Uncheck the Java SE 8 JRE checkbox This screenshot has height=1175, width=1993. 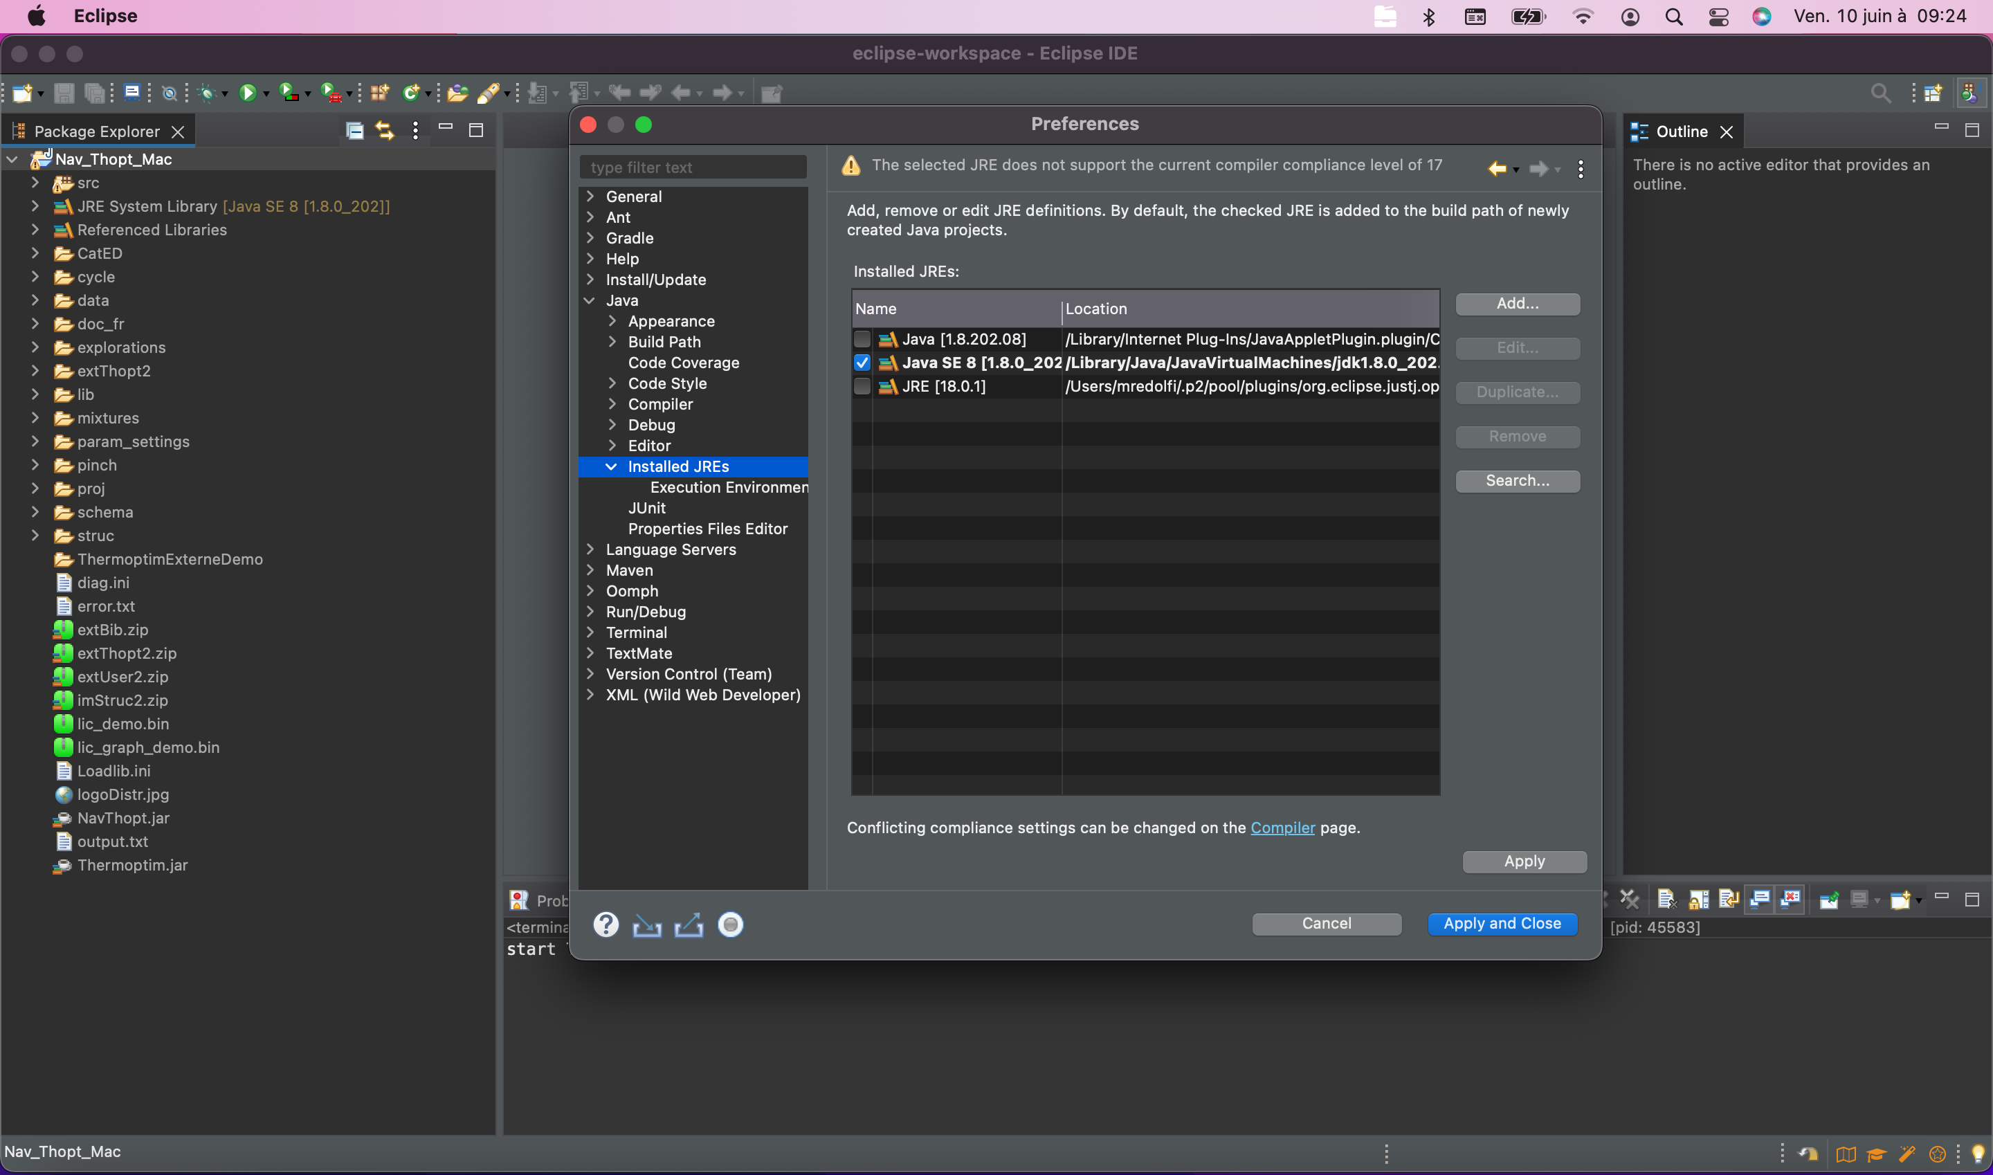click(862, 363)
